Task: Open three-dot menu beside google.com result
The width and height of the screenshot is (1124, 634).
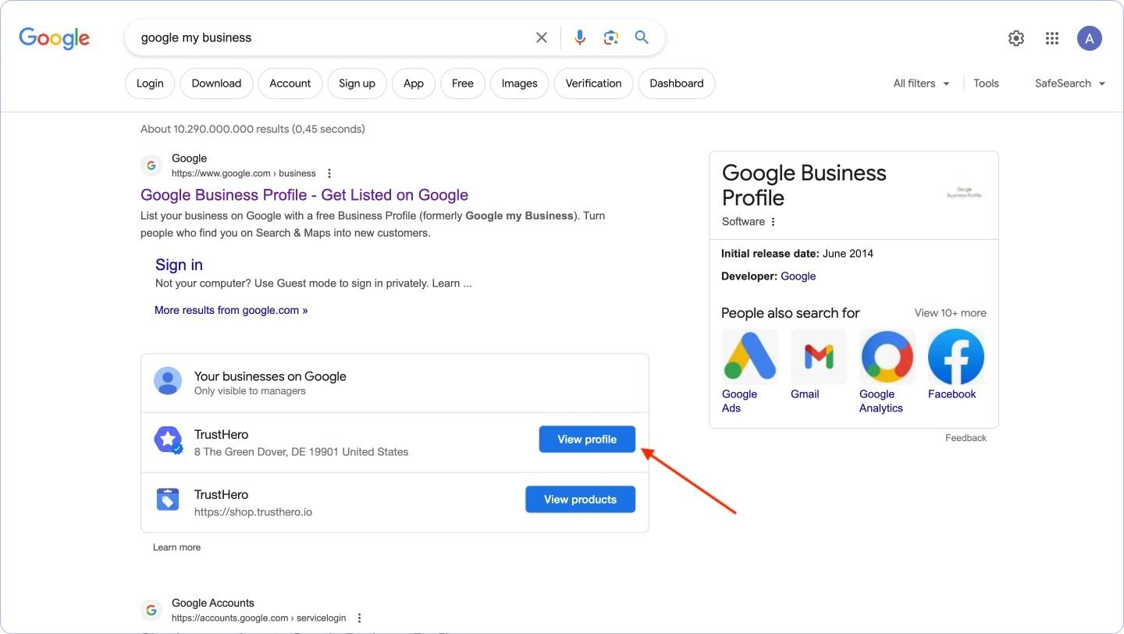Action: [329, 173]
